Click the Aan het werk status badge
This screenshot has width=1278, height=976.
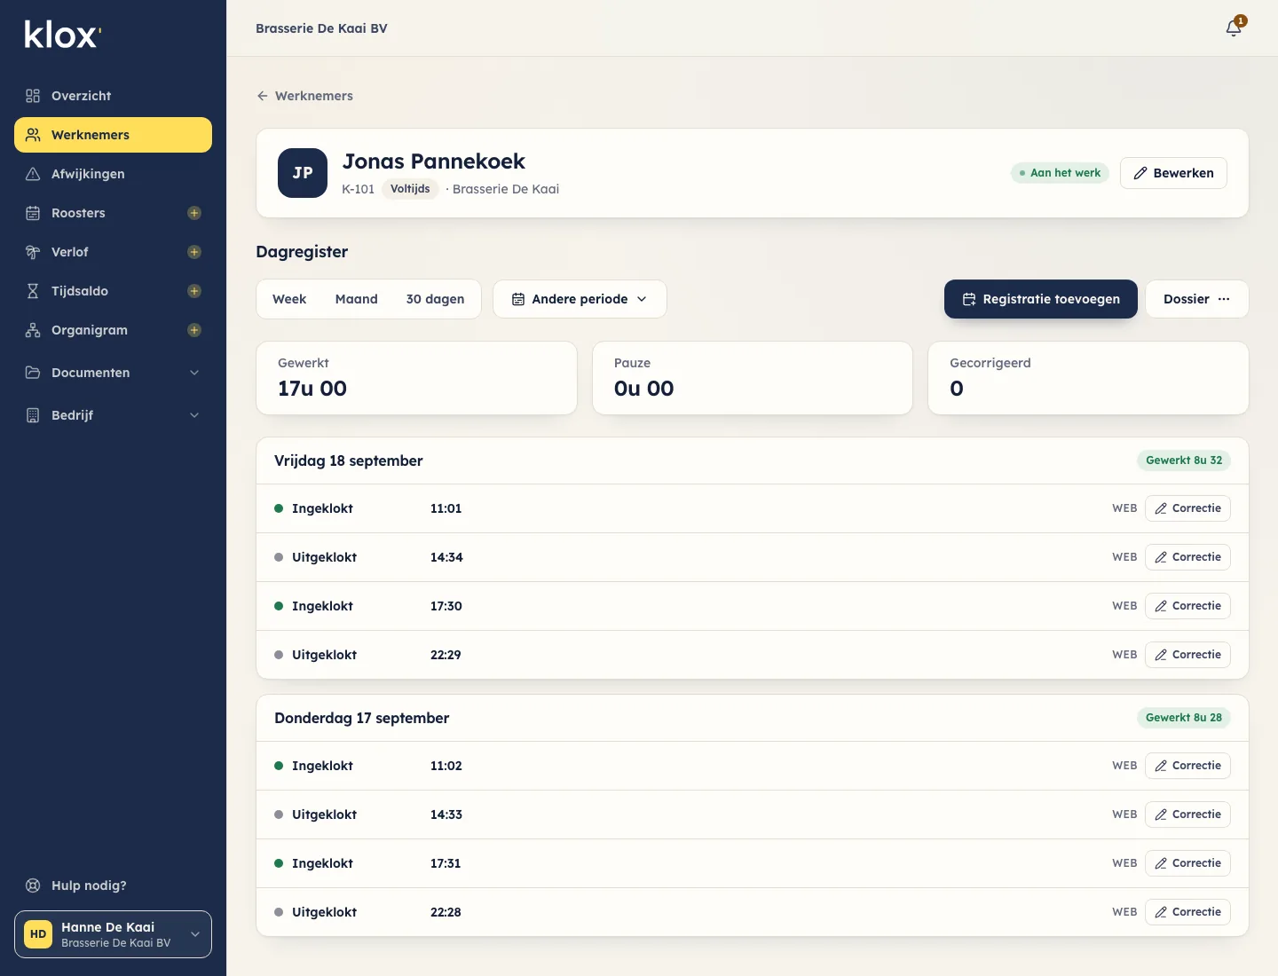[1060, 173]
